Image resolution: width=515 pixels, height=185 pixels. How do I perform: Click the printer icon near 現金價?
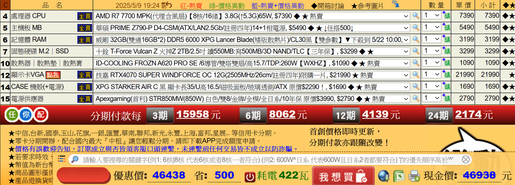pyautogui.click(x=414, y=176)
